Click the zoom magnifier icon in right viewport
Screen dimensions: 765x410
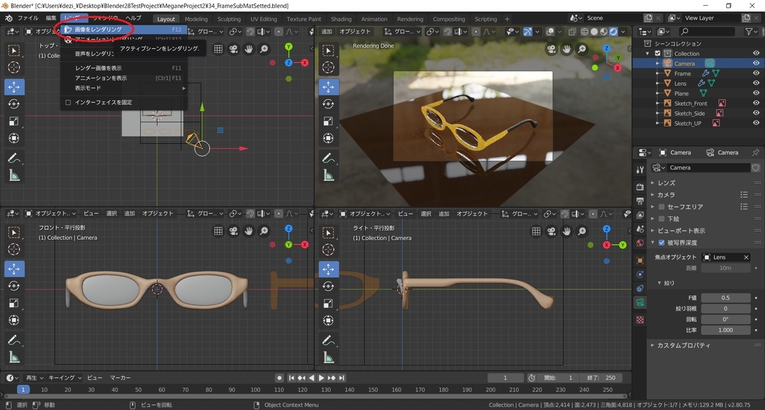pos(582,231)
